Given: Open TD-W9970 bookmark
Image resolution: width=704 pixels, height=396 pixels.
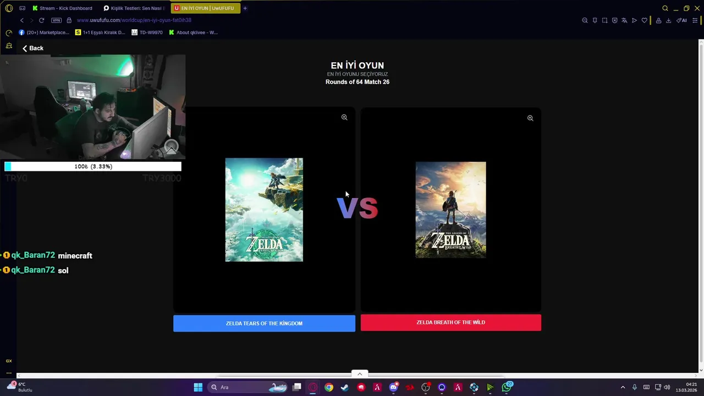Looking at the screenshot, I should (x=147, y=32).
